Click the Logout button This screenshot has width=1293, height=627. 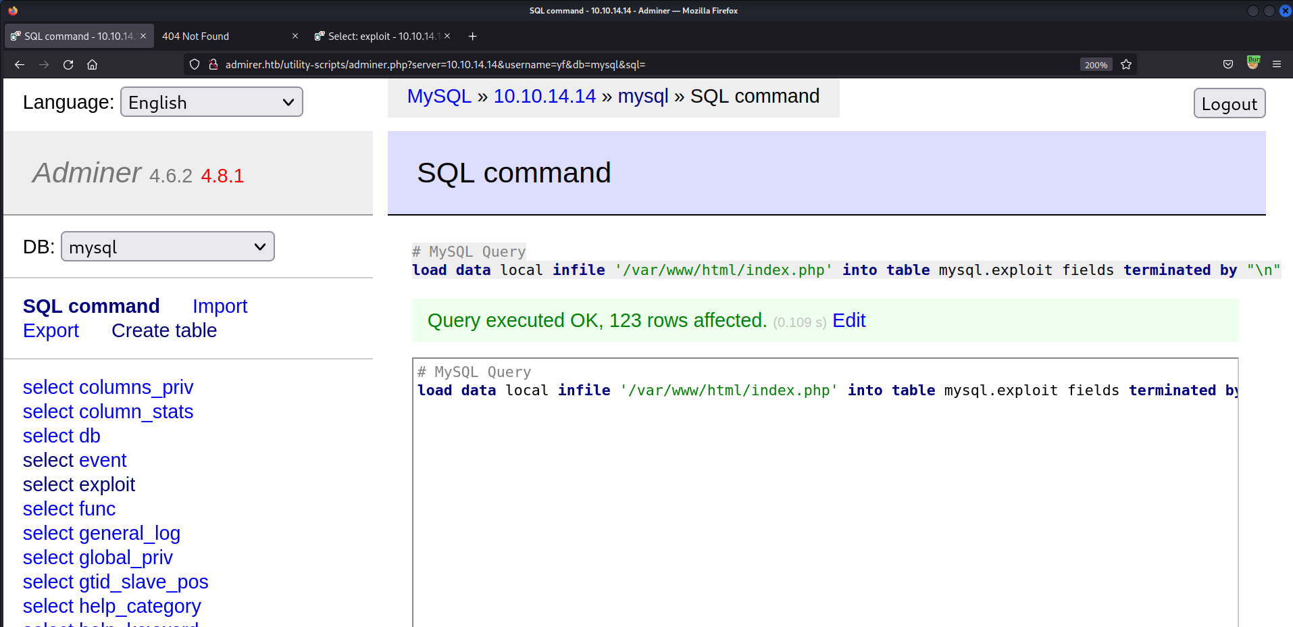pos(1229,103)
